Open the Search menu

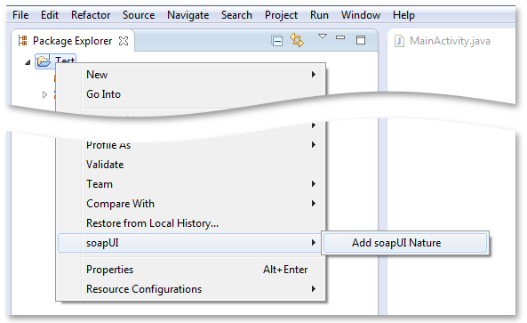point(236,15)
